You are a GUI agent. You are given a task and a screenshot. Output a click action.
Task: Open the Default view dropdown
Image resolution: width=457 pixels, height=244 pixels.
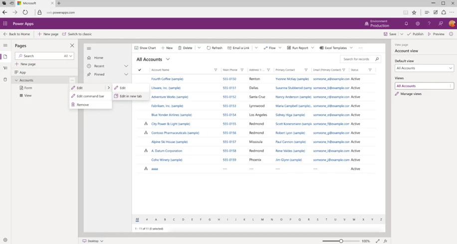(x=424, y=68)
